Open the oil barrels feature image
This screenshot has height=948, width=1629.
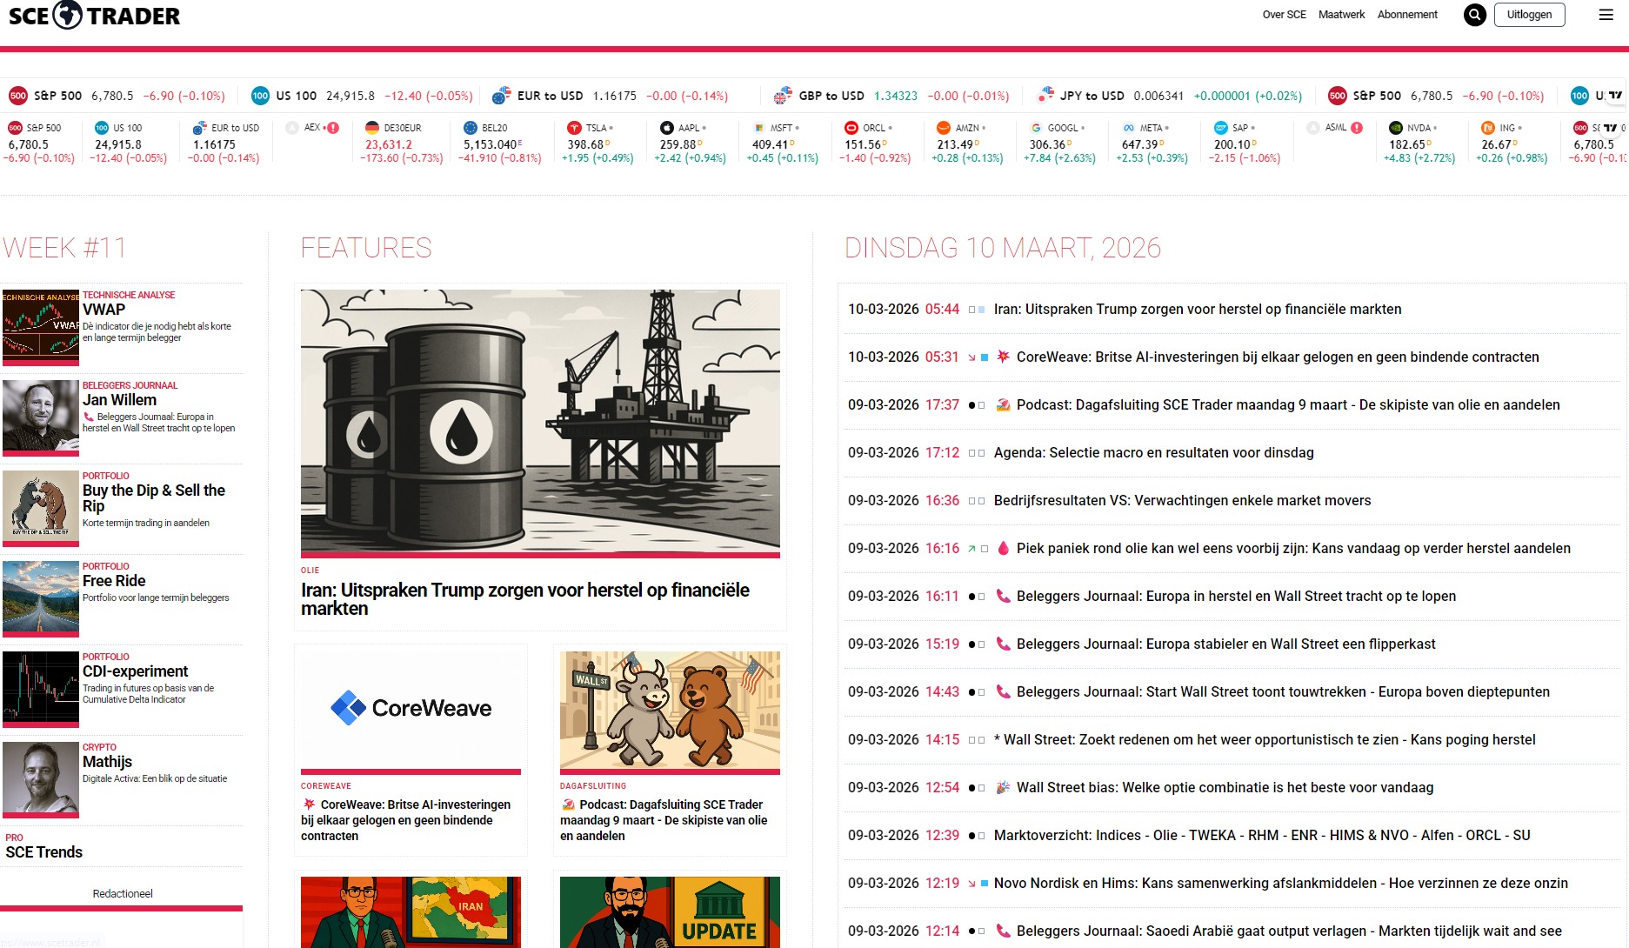click(540, 422)
